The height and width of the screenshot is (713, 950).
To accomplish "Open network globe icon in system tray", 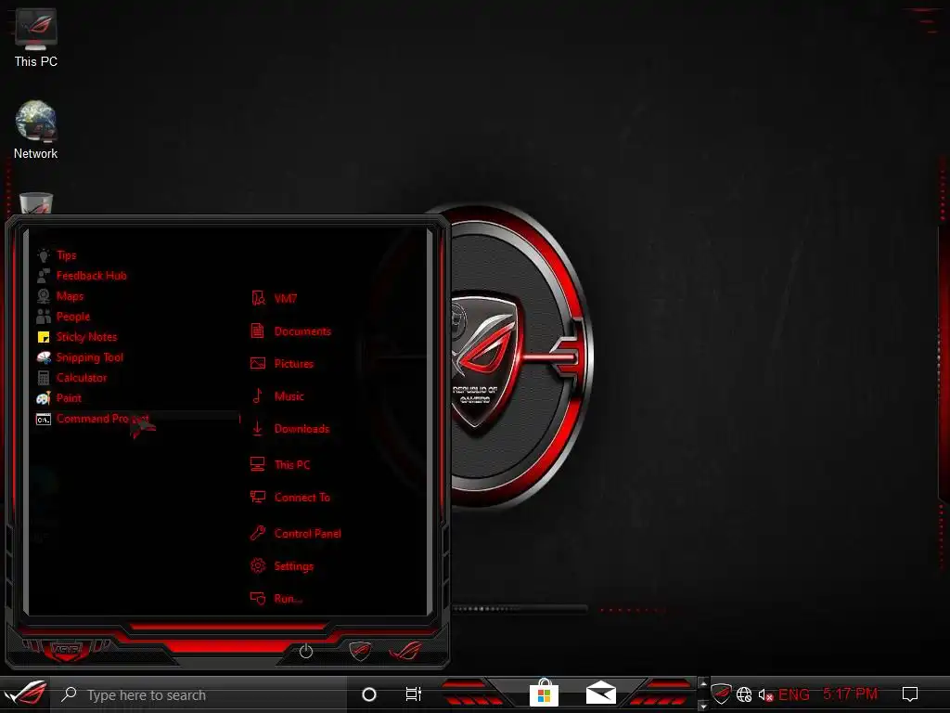I will [x=744, y=694].
